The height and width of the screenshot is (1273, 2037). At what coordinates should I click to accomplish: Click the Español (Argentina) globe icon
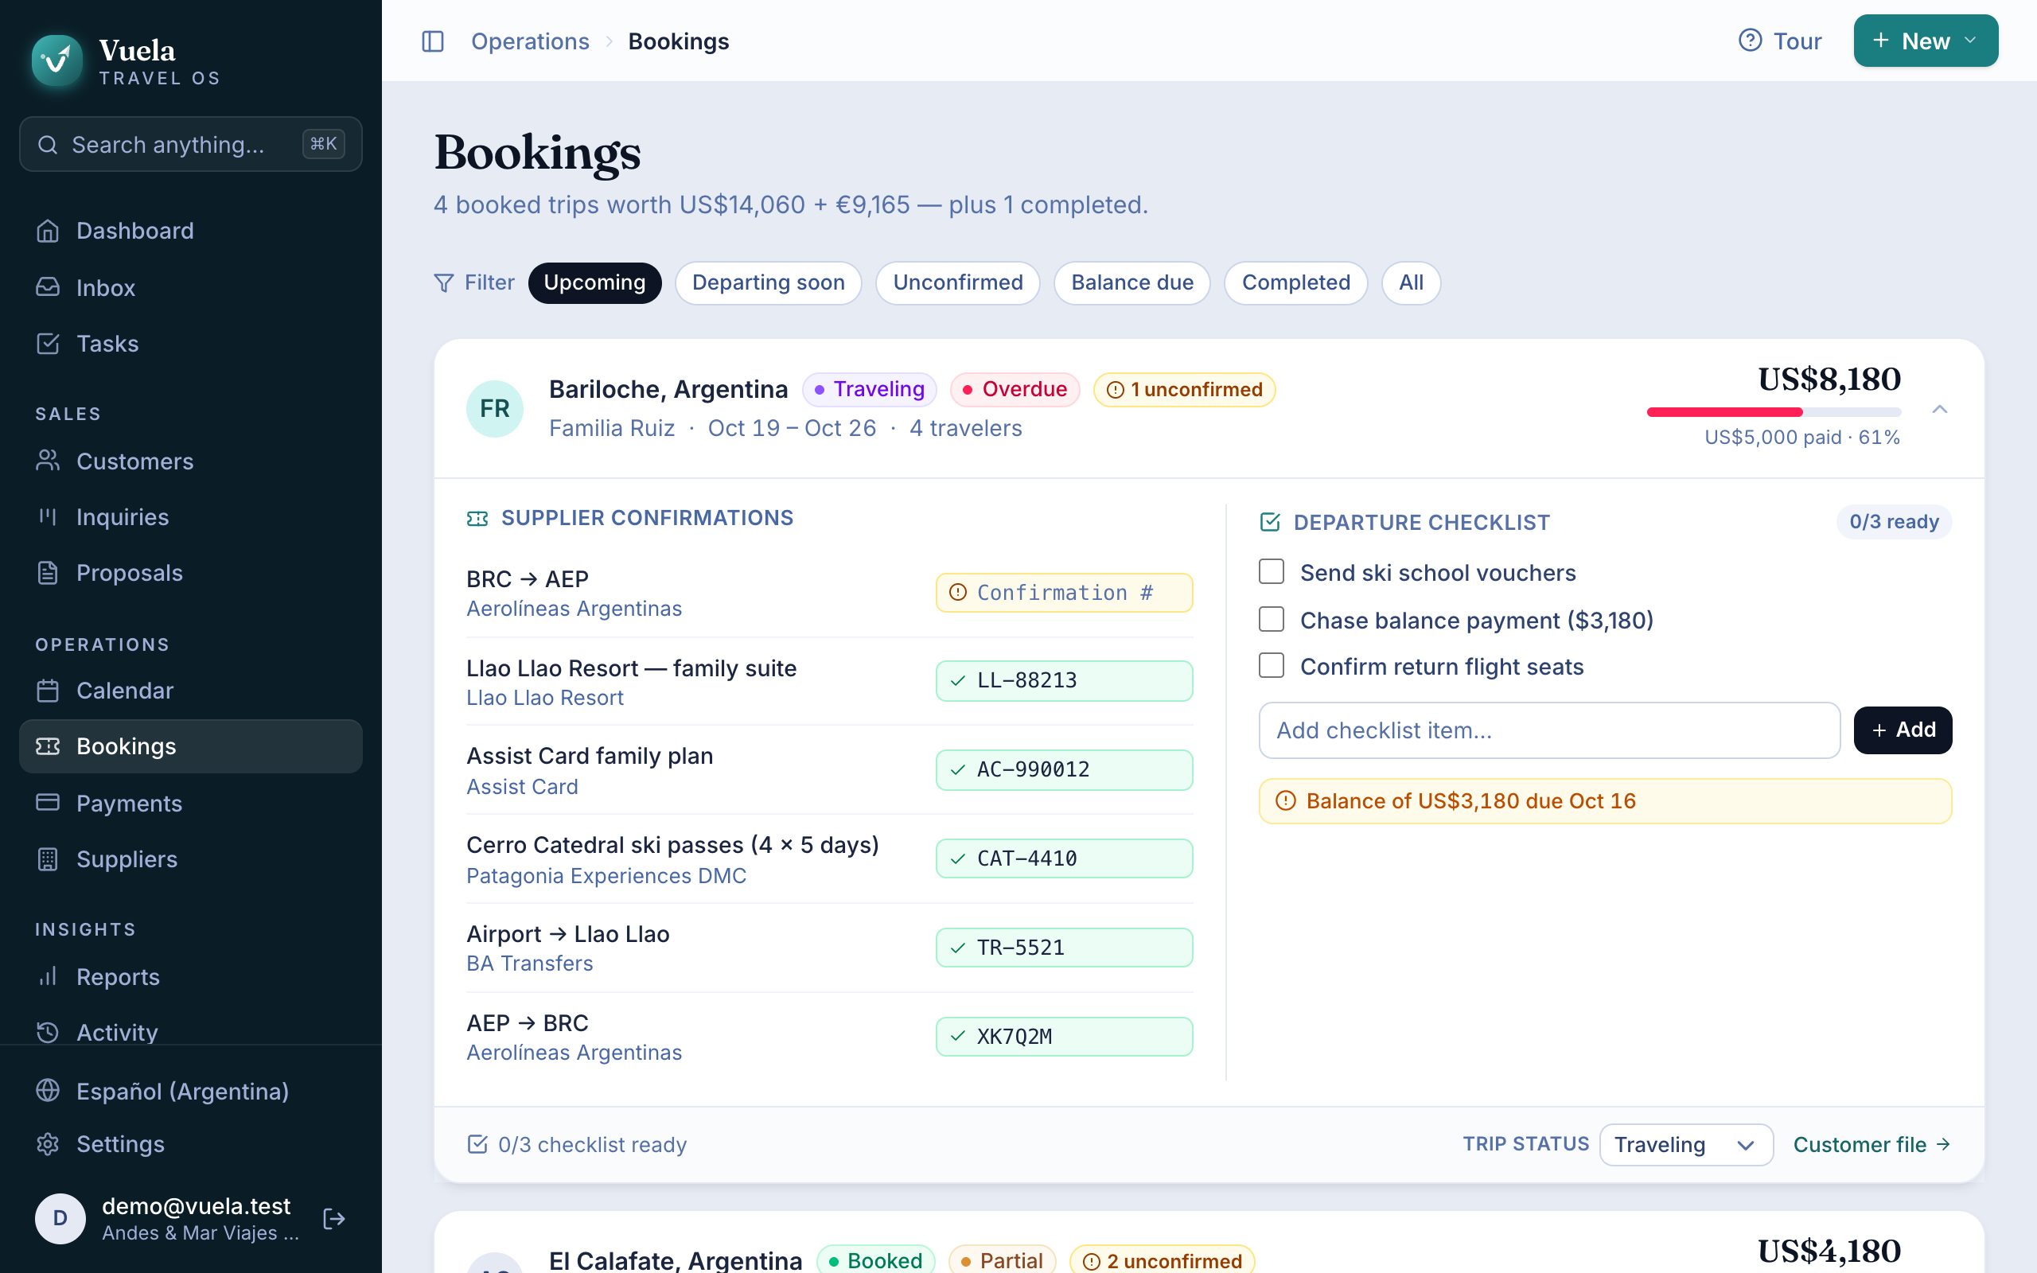(48, 1090)
